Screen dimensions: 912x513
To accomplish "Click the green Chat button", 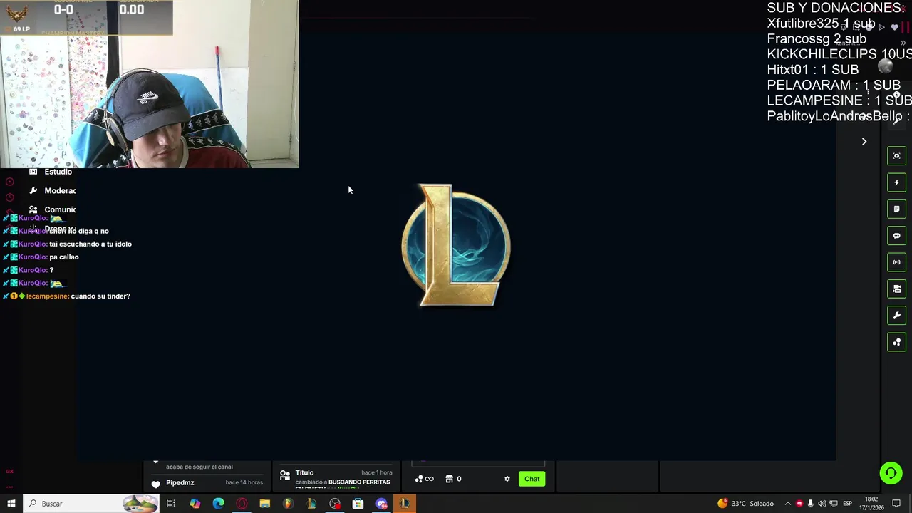I will click(532, 479).
